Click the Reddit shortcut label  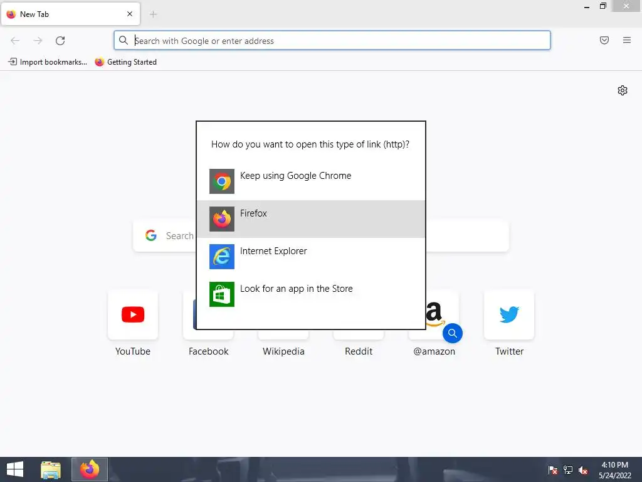tap(359, 351)
